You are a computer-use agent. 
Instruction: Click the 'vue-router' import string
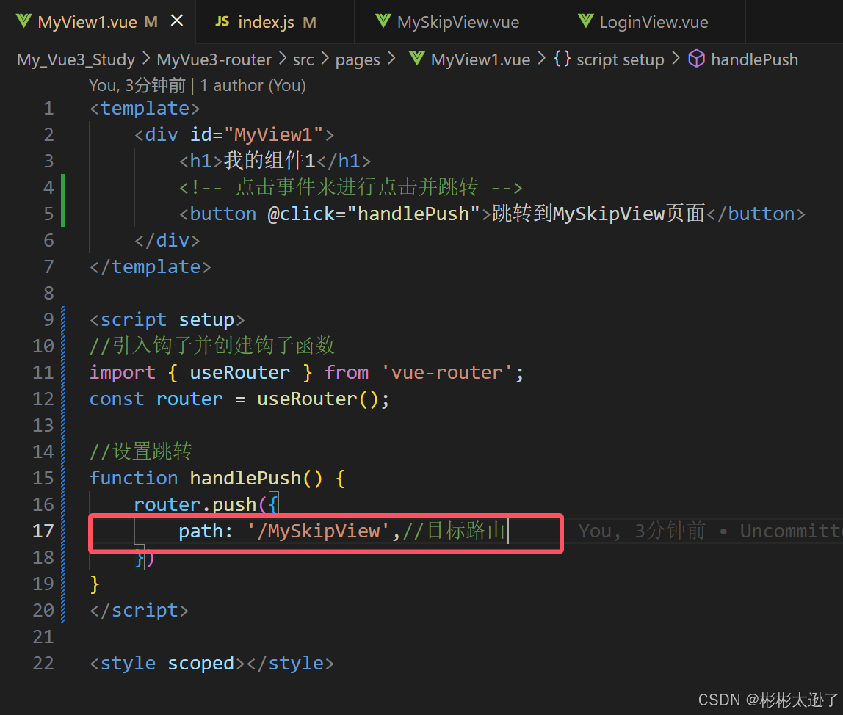pos(446,373)
